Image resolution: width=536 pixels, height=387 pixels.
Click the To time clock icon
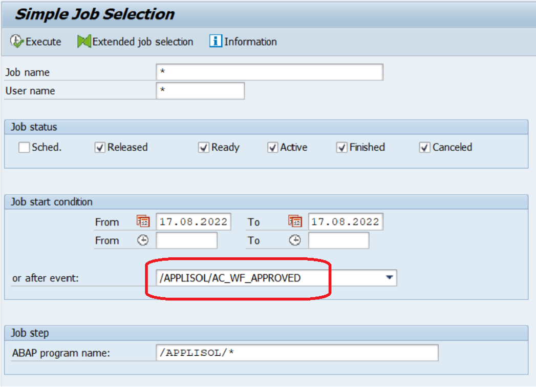[x=295, y=240]
